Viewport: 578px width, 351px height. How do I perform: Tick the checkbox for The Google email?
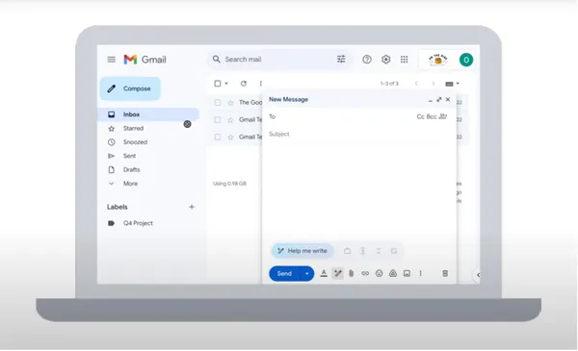tap(218, 103)
